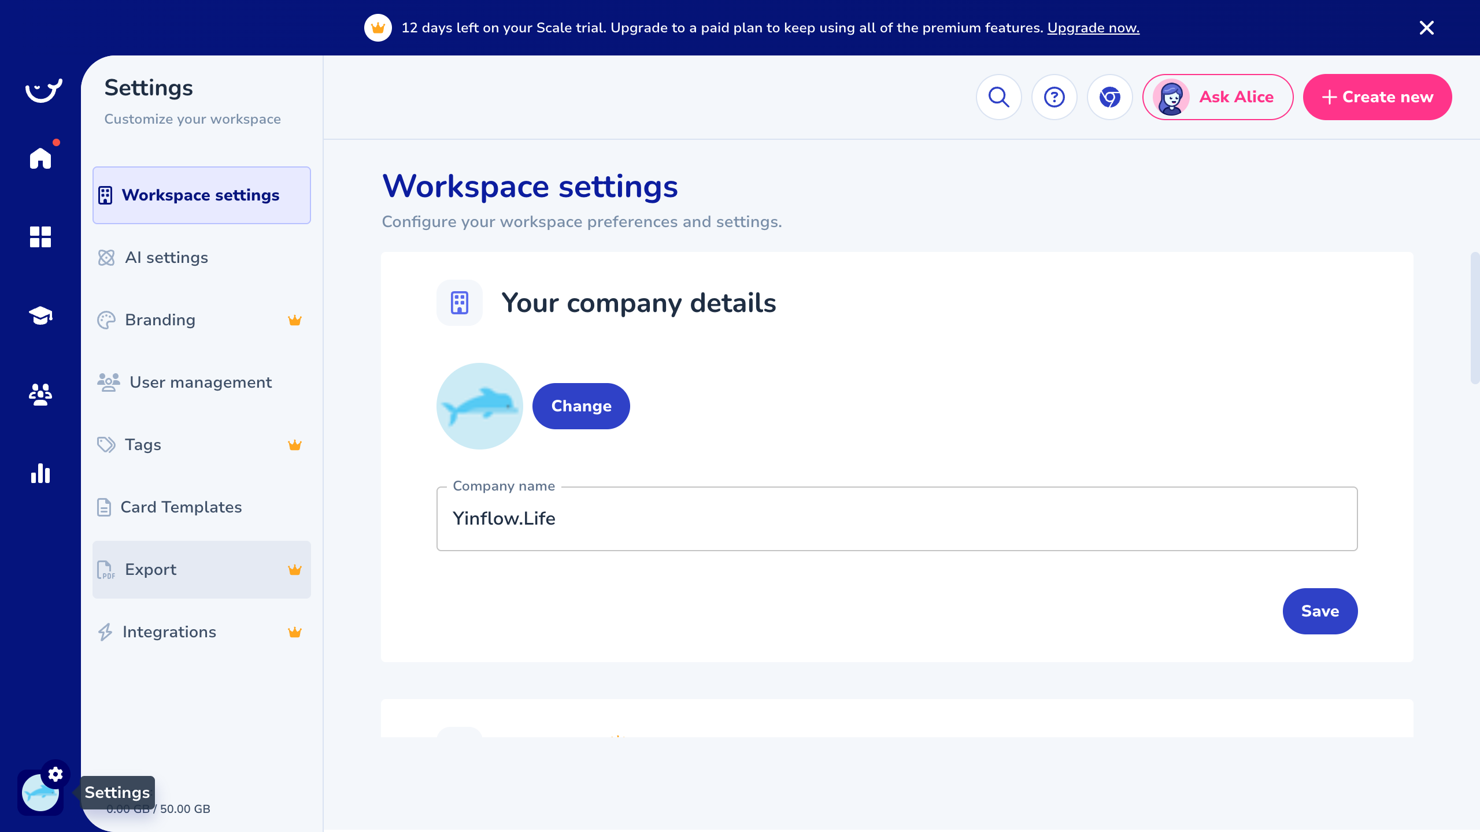
Task: Open Export settings
Action: [150, 570]
